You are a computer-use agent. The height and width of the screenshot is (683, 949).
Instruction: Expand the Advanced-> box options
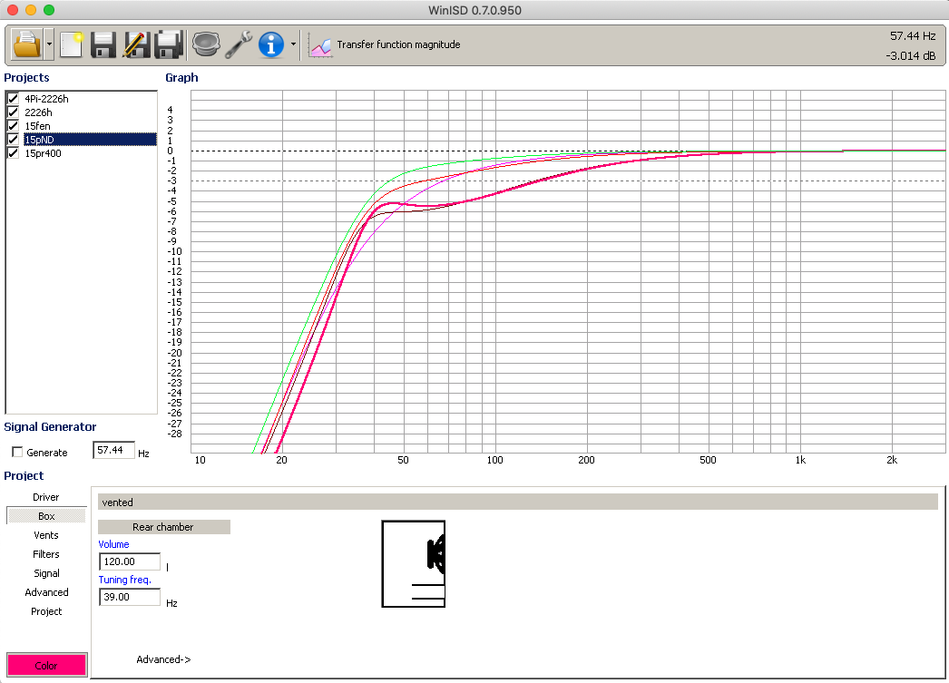(x=163, y=659)
